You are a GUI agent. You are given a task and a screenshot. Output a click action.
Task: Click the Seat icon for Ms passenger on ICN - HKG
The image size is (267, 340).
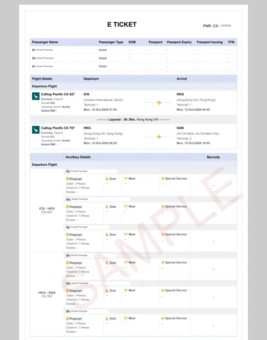[107, 206]
